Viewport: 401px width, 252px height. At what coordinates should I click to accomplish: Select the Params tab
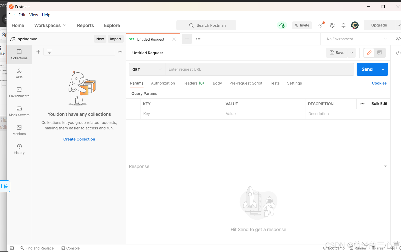coord(137,83)
